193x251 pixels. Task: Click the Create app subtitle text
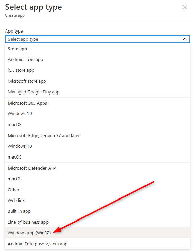15,15
